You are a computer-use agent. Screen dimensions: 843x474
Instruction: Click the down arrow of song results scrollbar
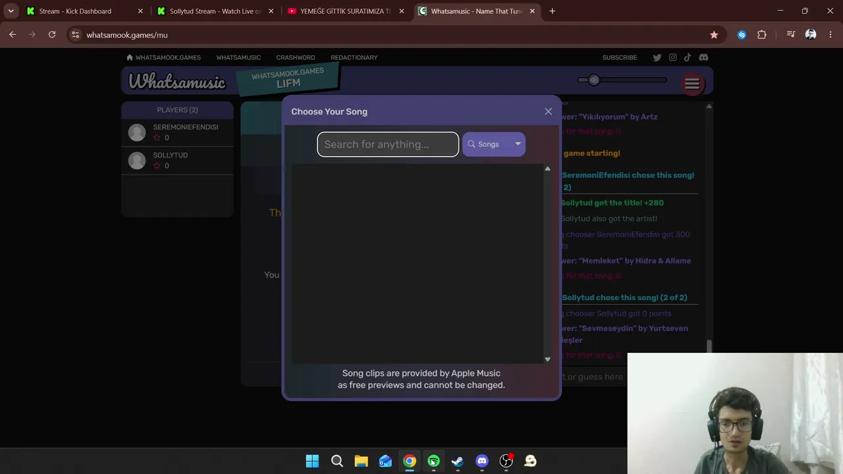click(547, 359)
